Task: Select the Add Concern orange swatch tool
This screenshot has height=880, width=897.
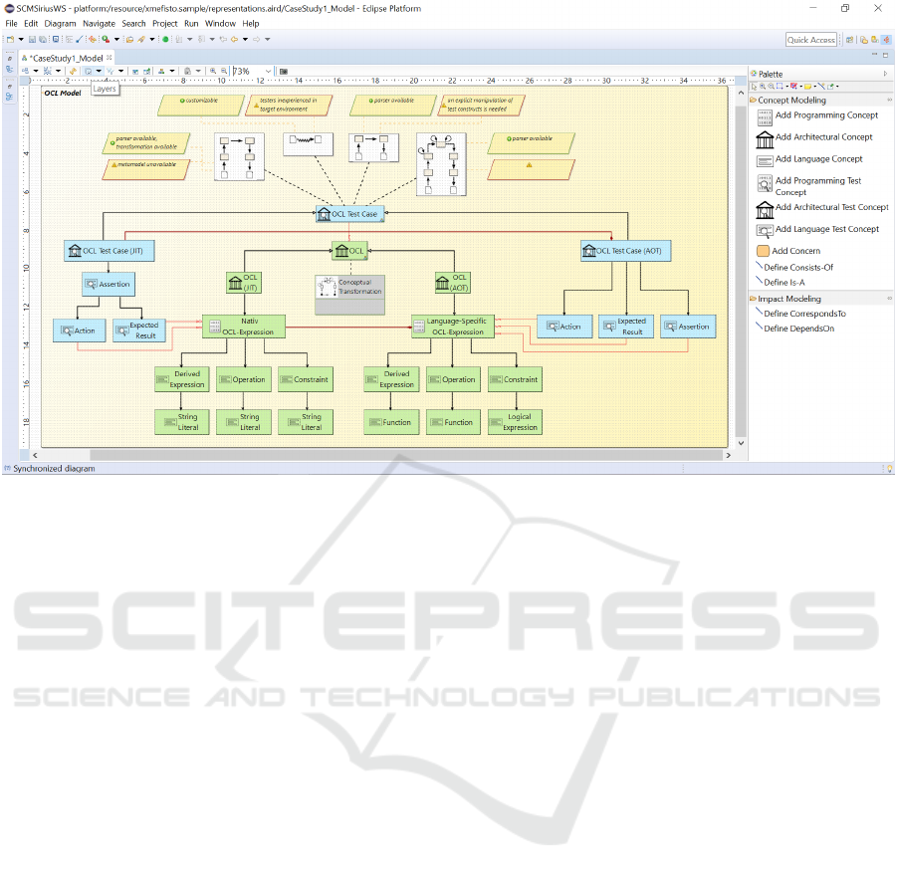Action: pyautogui.click(x=763, y=251)
